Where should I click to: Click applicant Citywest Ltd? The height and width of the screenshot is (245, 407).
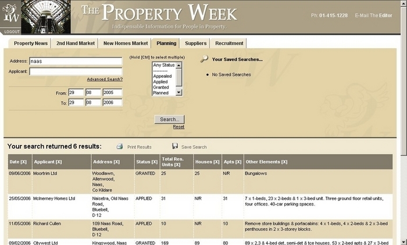coord(45,243)
